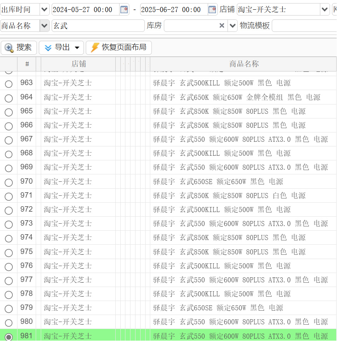Click product name in row 971 白色 电源
337x341 pixels.
point(229,195)
